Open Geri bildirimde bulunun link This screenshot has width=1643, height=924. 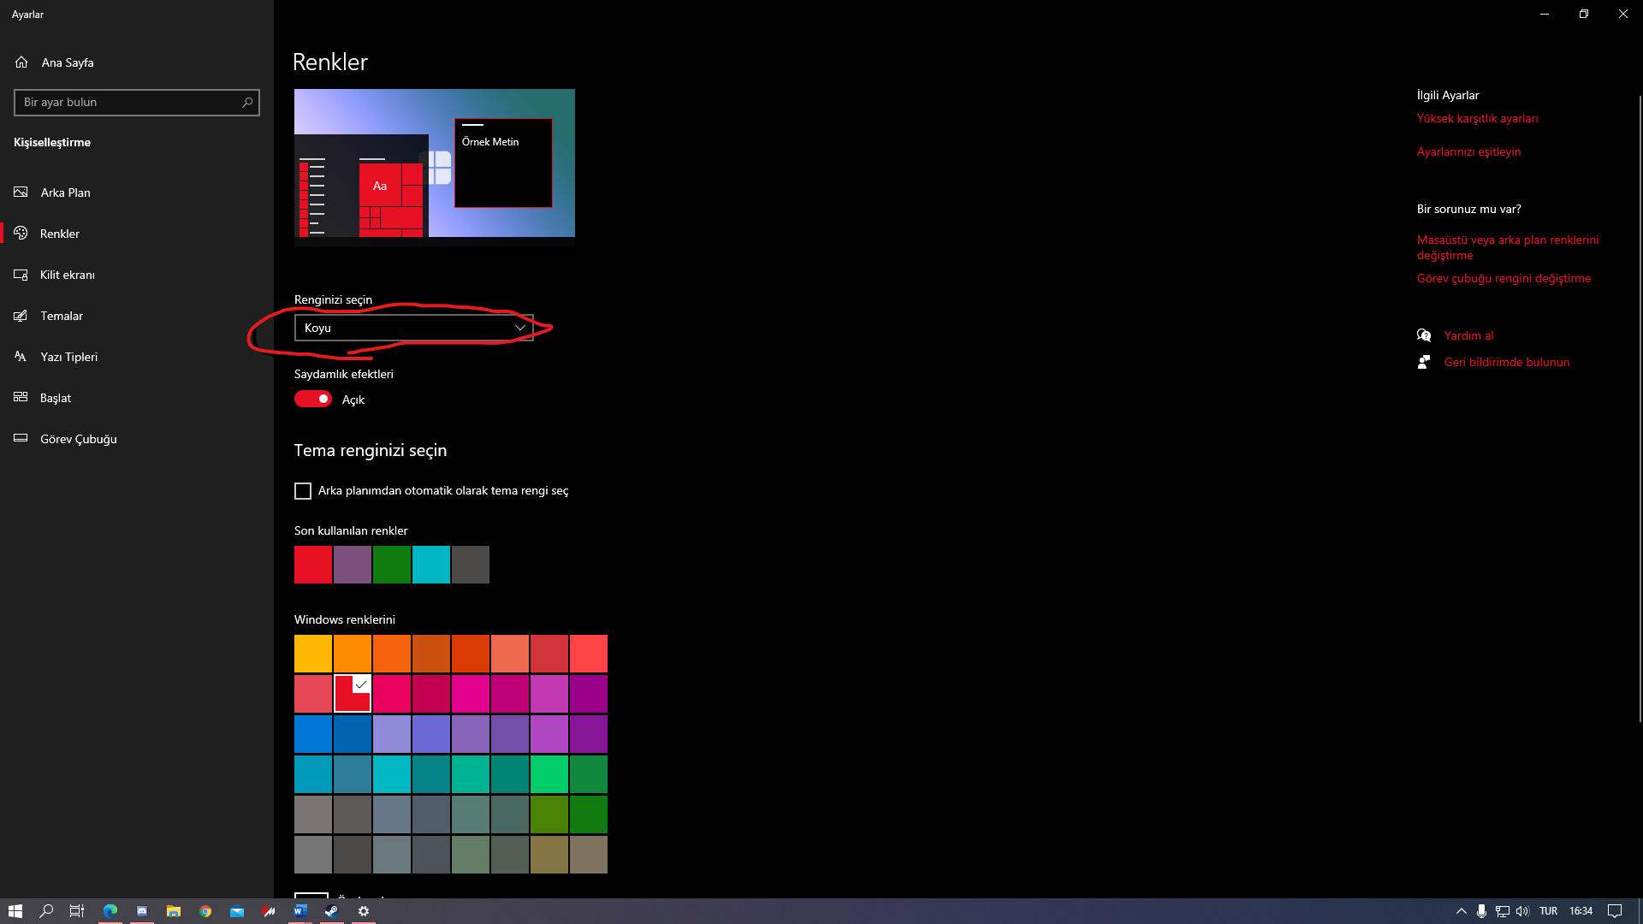coord(1506,363)
